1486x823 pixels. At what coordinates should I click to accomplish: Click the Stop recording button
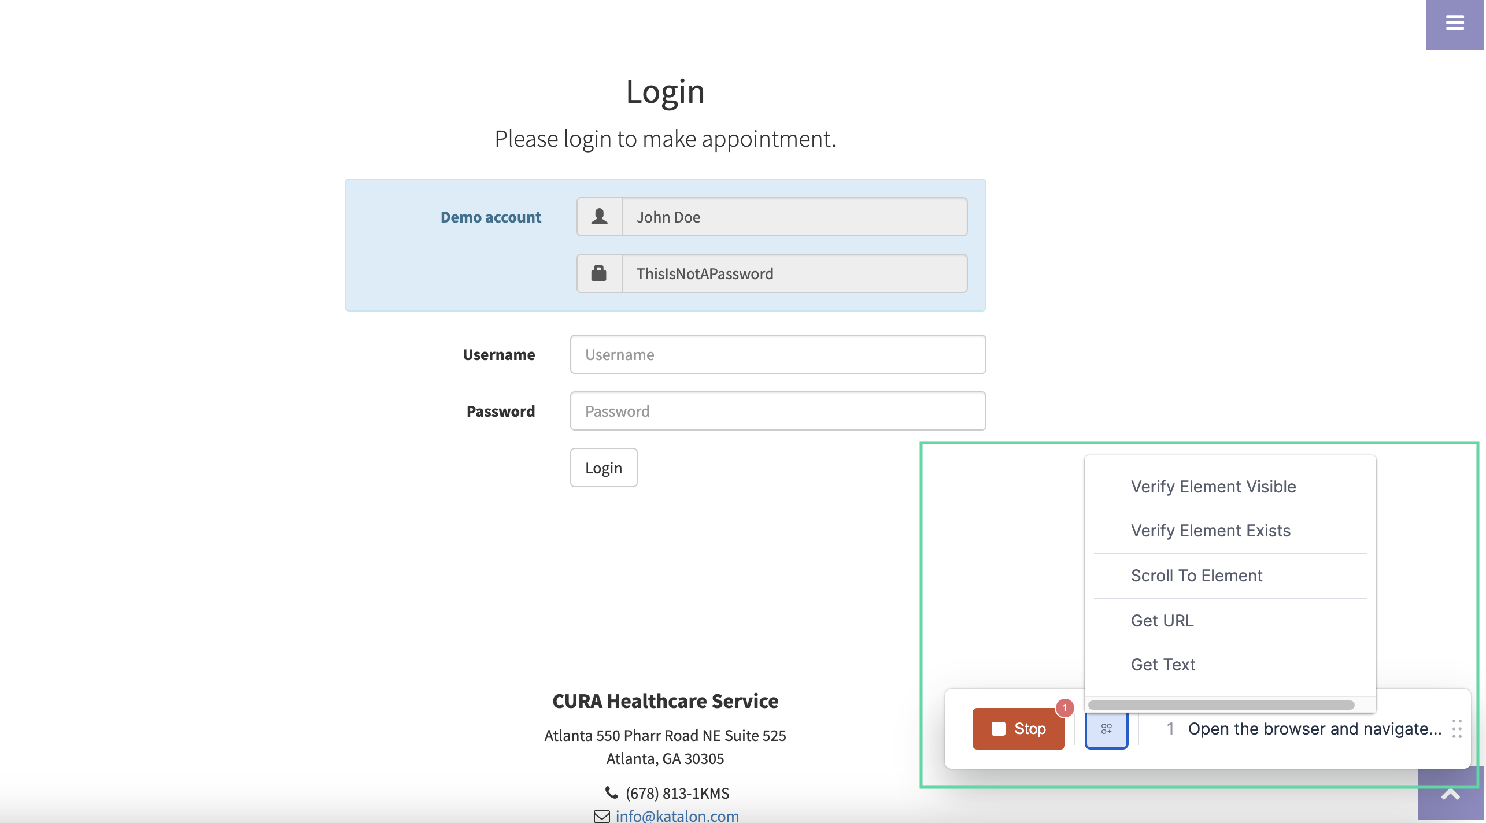pos(1018,728)
